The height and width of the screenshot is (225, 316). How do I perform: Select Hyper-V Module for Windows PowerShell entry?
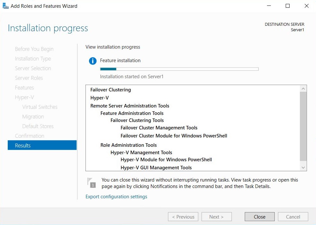(x=166, y=160)
